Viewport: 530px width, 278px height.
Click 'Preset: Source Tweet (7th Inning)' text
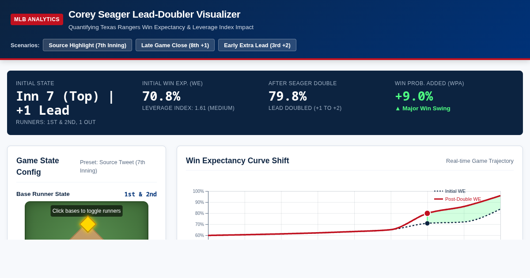tap(113, 166)
